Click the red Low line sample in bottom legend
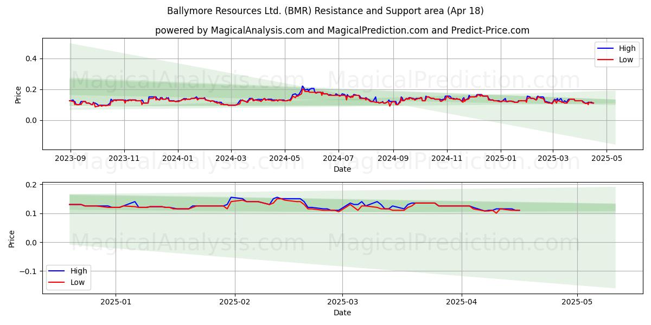The height and width of the screenshot is (325, 651). pos(58,283)
